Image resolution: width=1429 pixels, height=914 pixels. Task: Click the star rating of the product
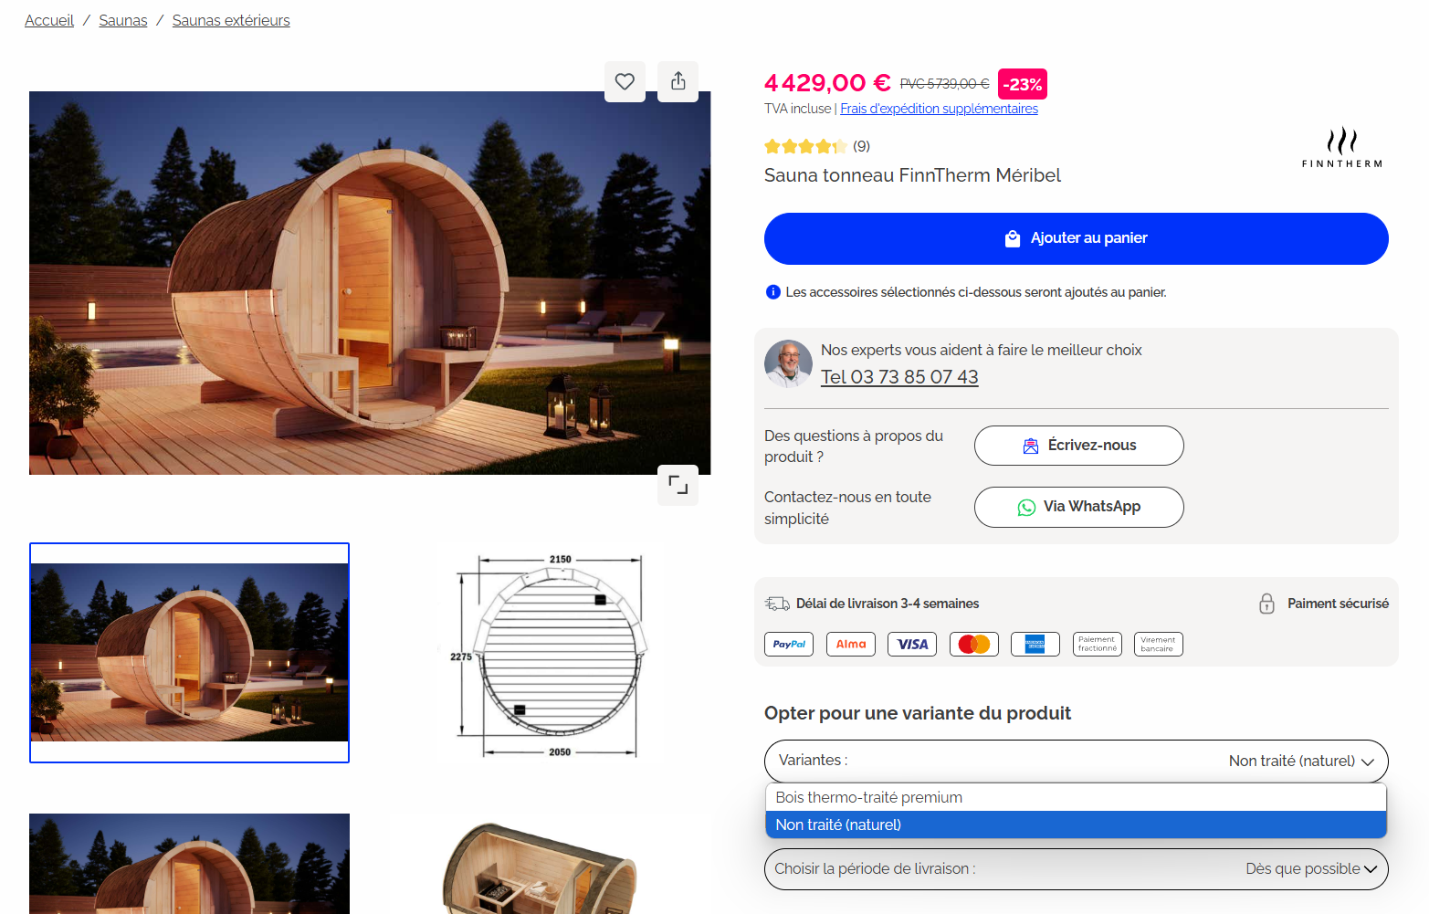pos(805,146)
